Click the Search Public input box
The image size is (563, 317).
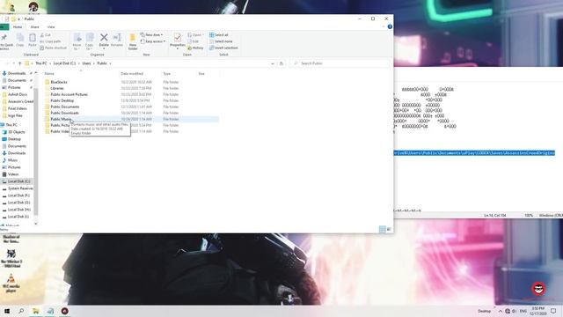340,63
